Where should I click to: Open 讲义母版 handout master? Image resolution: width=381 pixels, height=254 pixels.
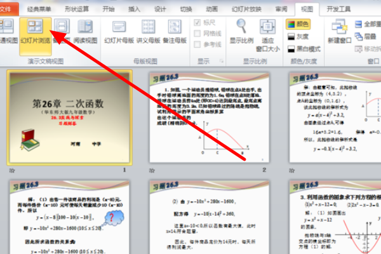148,32
